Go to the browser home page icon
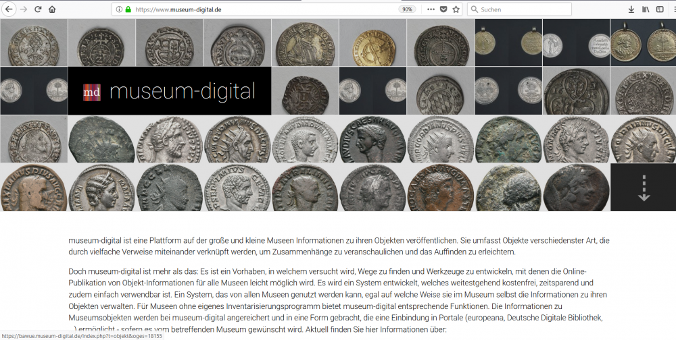Image resolution: width=676 pixels, height=340 pixels. pyautogui.click(x=52, y=9)
